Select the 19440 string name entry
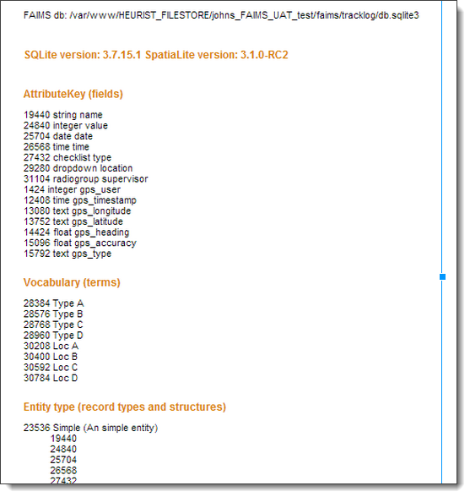470x497 pixels. pyautogui.click(x=63, y=114)
